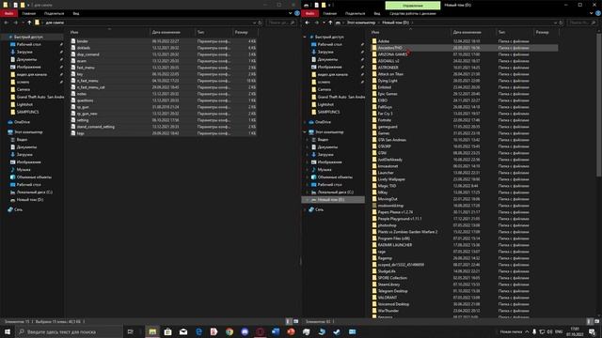The height and width of the screenshot is (338, 602).
Task: Refresh the left window address bar
Action: (x=260, y=23)
